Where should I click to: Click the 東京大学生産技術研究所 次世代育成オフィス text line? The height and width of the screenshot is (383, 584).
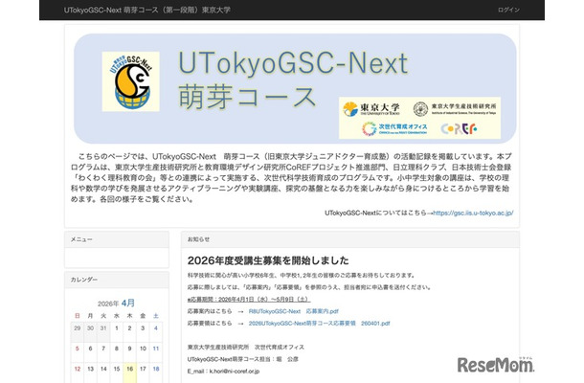pyautogui.click(x=246, y=348)
